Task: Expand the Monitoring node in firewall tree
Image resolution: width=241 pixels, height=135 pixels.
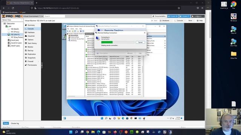Action: click(68, 40)
